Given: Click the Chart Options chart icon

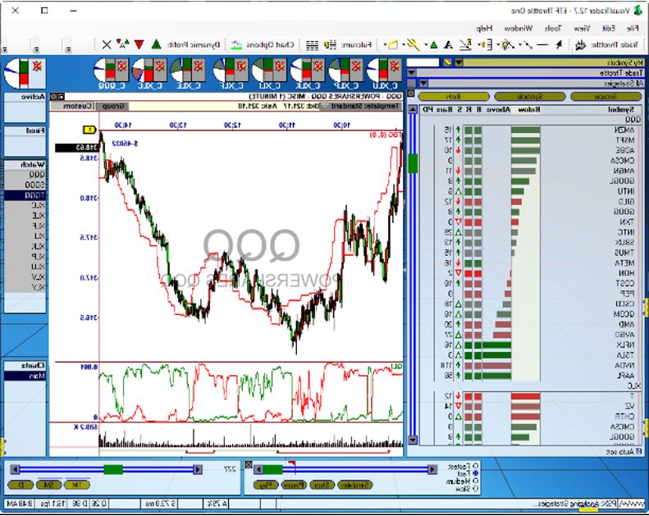Looking at the screenshot, I should pyautogui.click(x=236, y=44).
